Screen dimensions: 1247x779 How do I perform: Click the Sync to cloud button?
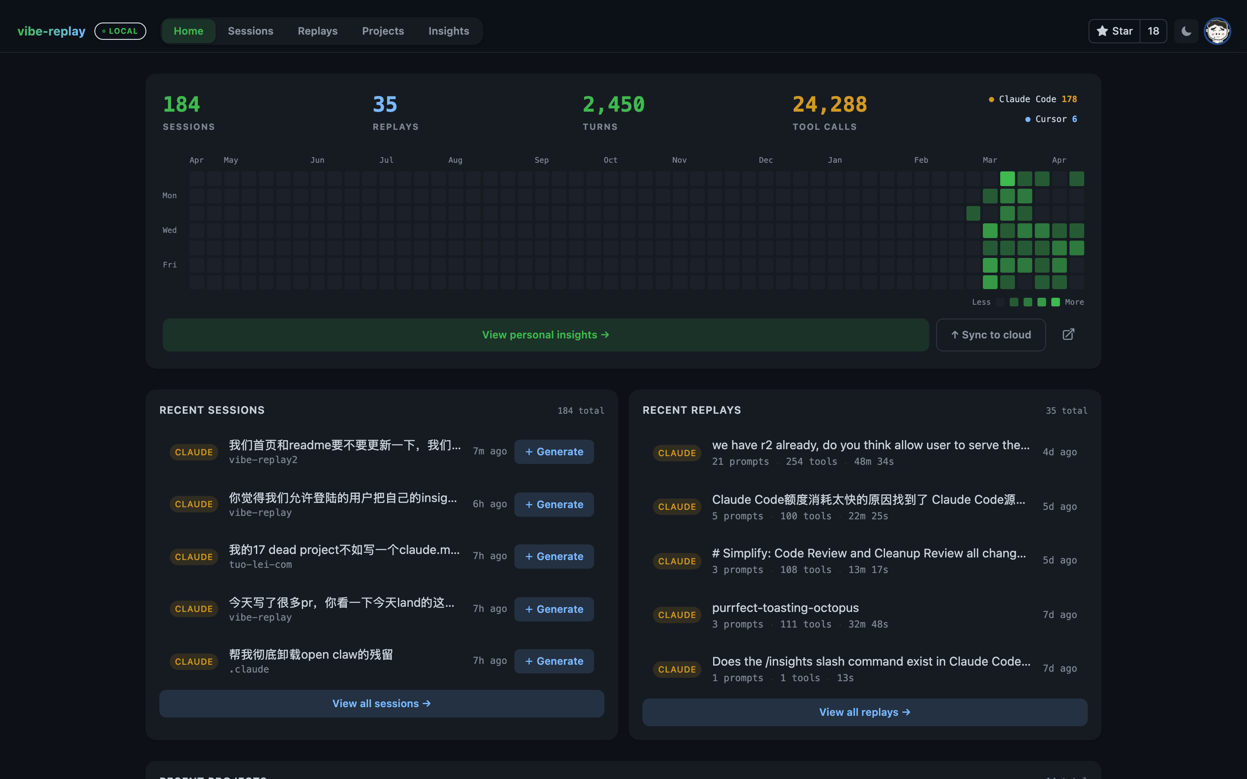(x=990, y=335)
